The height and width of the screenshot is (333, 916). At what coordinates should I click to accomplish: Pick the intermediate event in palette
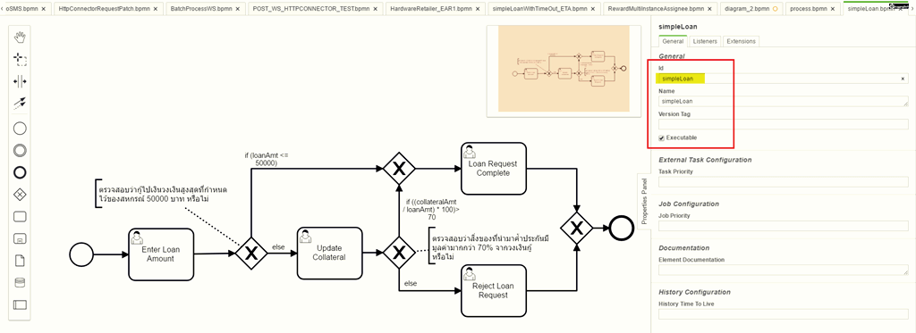click(x=20, y=151)
